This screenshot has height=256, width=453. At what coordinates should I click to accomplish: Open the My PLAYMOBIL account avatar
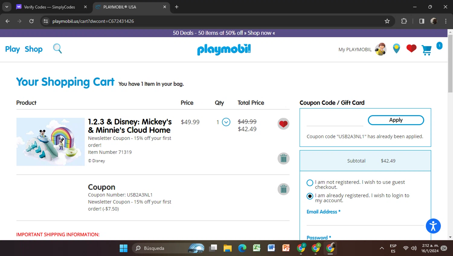coord(381,49)
